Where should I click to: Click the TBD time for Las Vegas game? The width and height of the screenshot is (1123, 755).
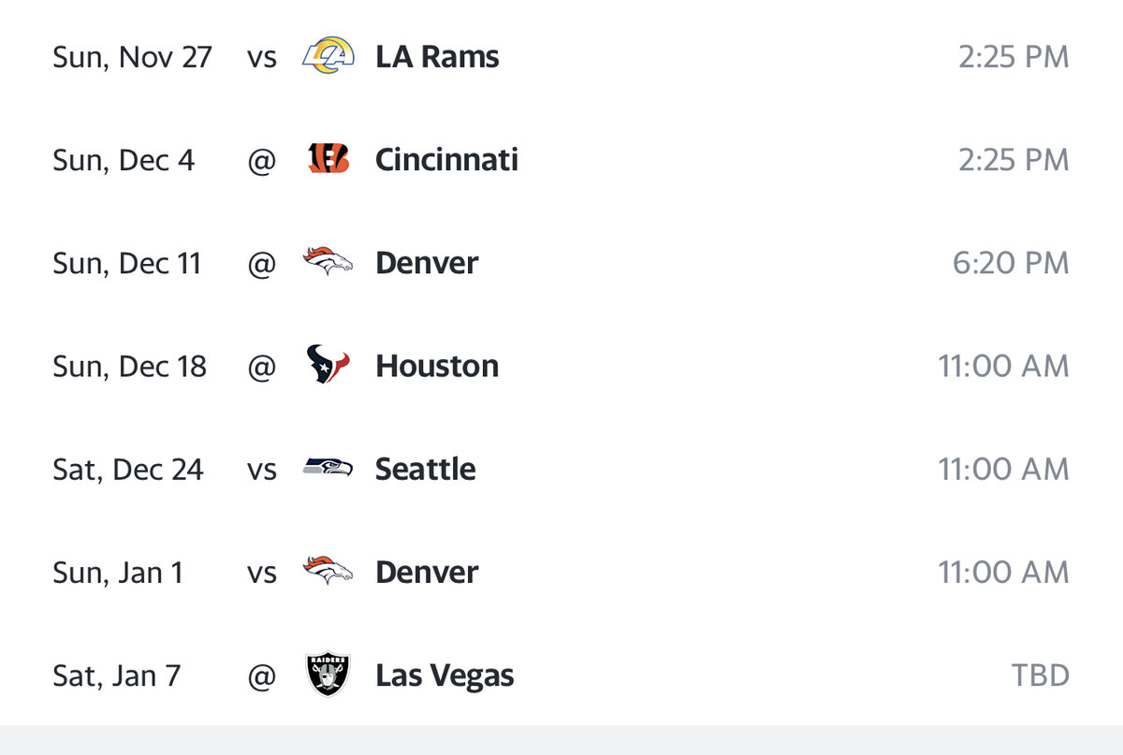click(x=1040, y=675)
